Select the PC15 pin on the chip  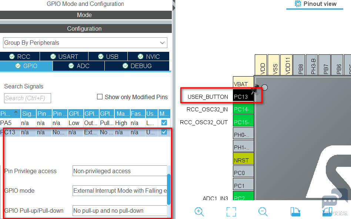pos(243,121)
